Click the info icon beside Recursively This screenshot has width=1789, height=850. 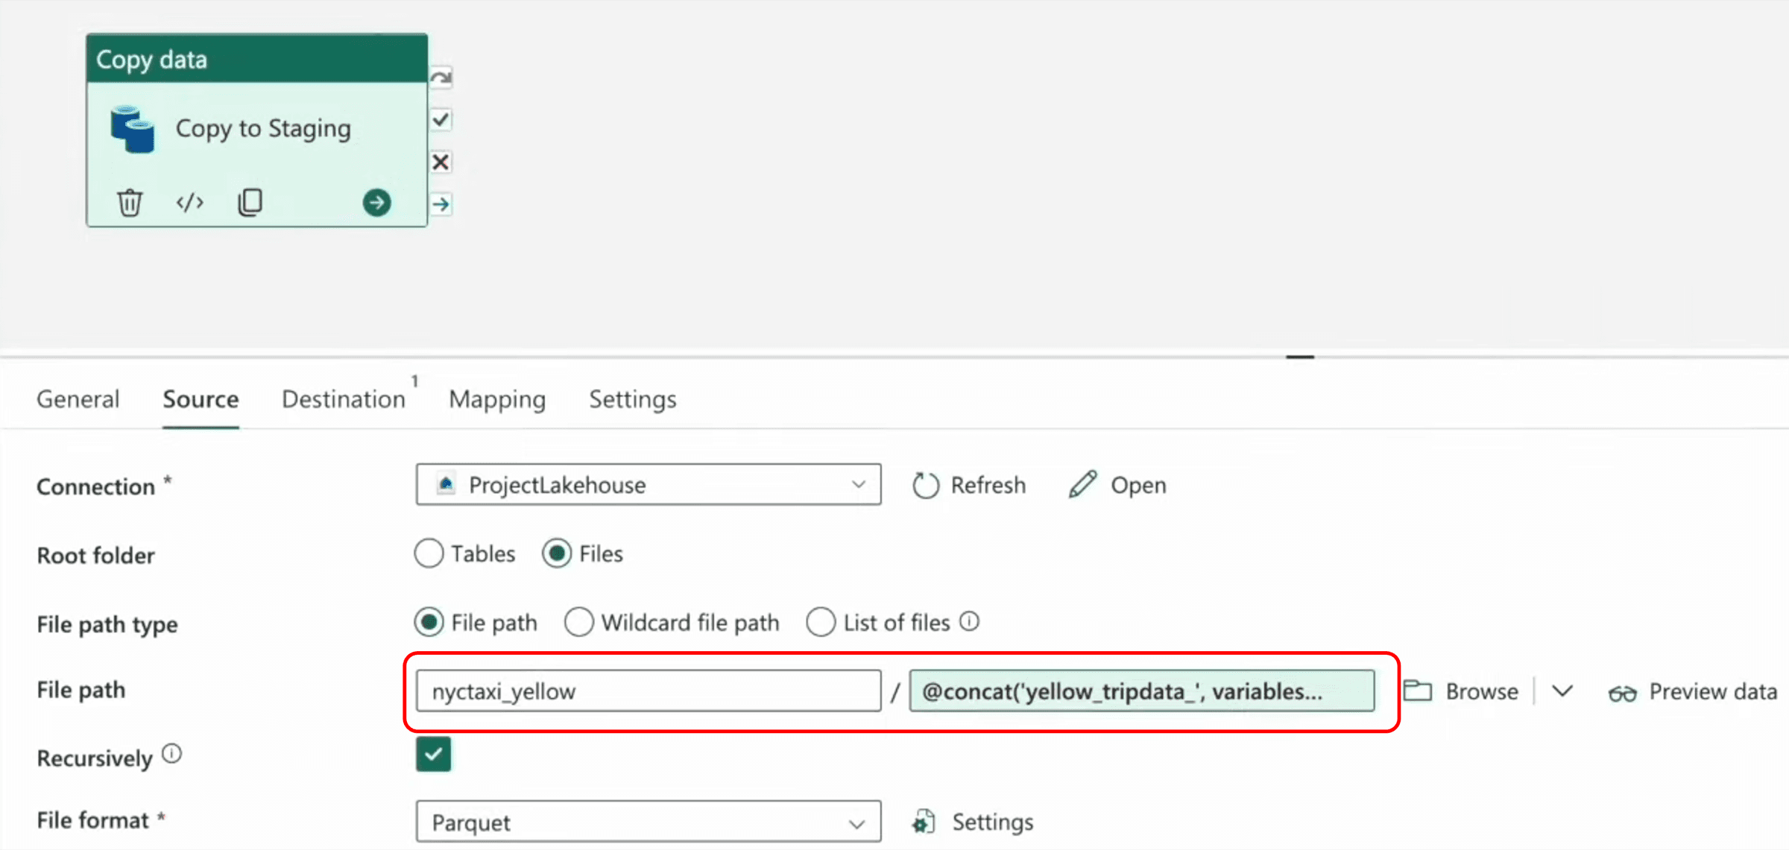point(172,754)
